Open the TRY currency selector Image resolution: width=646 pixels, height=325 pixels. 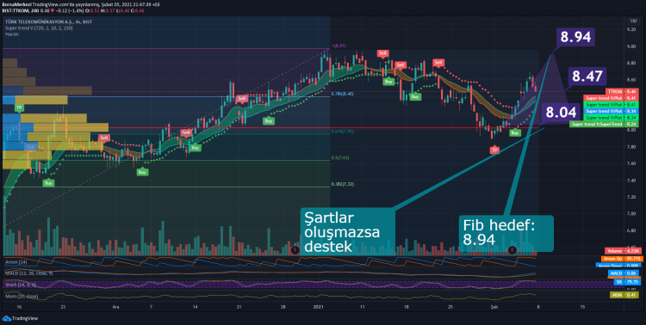click(x=632, y=21)
